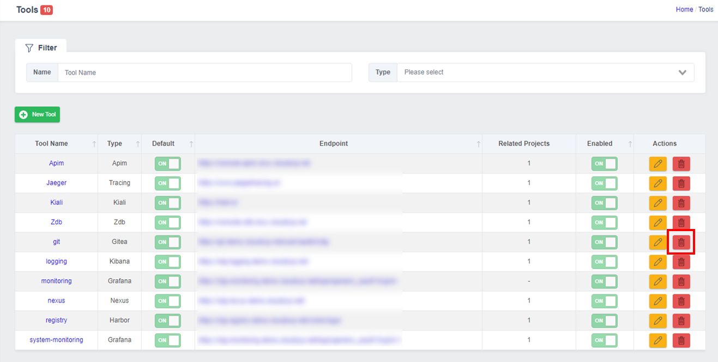The height and width of the screenshot is (362, 718).
Task: Select the Gitea type cell
Action: (119, 242)
